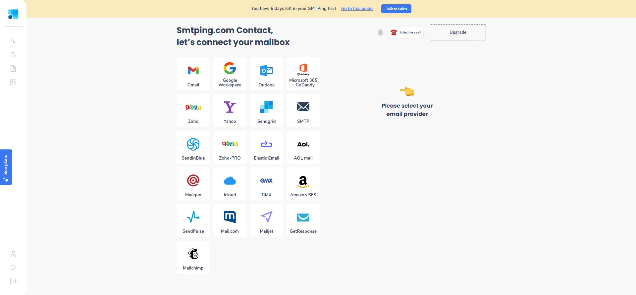Click the Upgrade button

pos(458,32)
